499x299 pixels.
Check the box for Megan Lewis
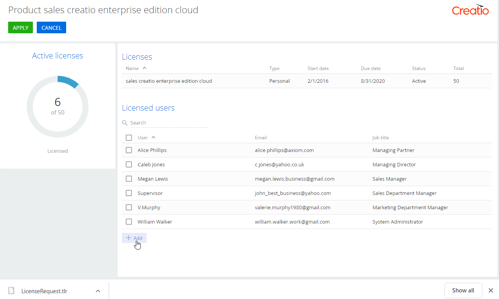[129, 179]
